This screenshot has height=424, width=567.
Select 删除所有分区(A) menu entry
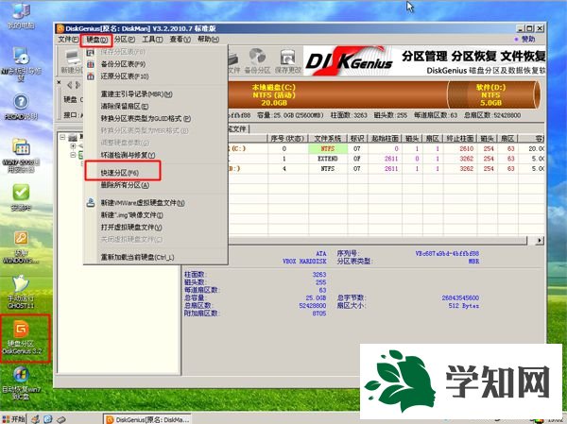(125, 185)
